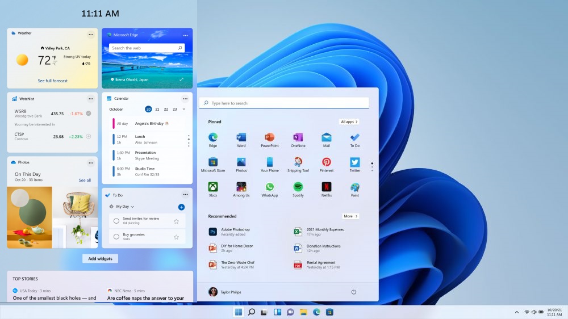Expand the My Day list dropdown
Screen dimensions: 568x319
[x=132, y=207]
